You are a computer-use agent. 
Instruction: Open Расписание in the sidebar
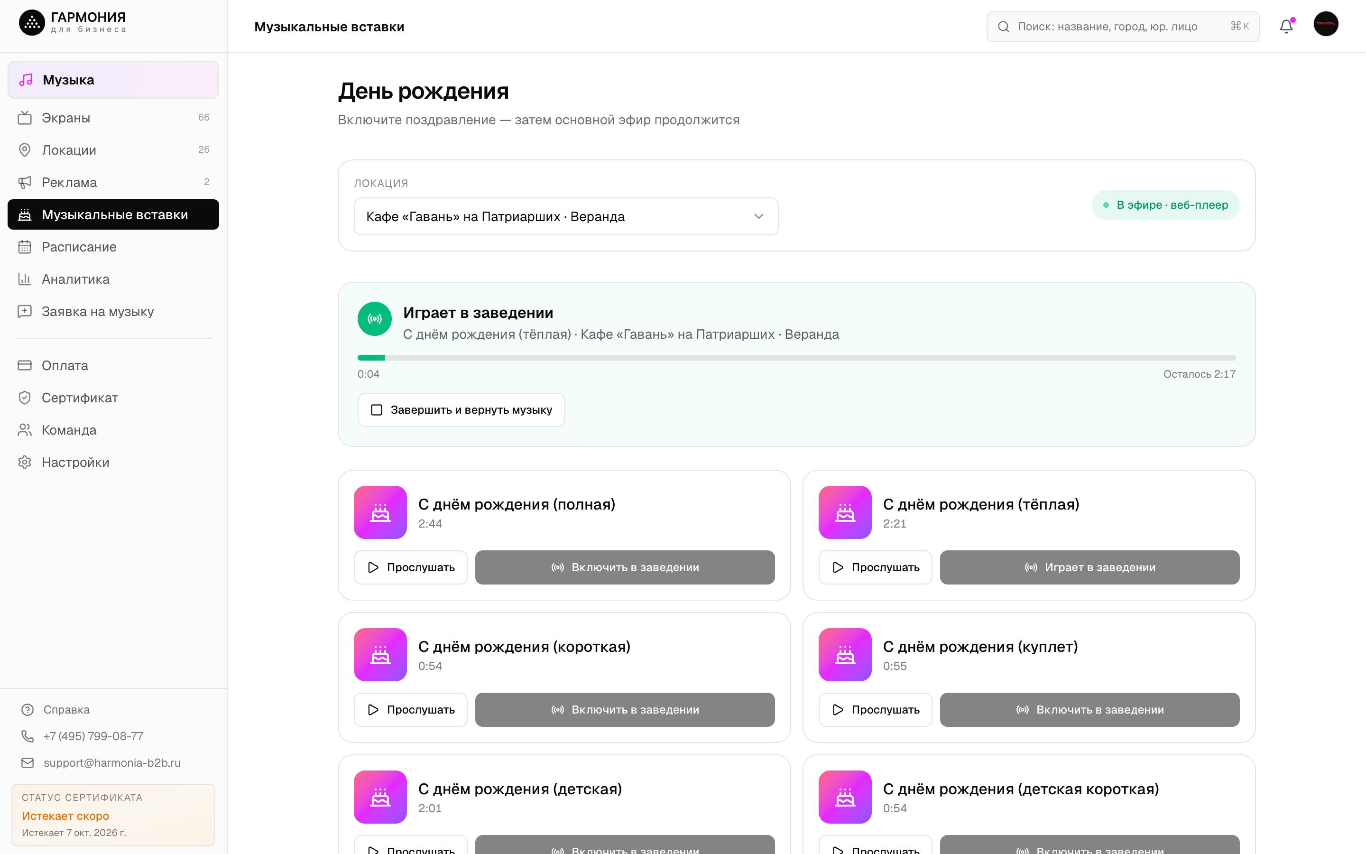point(113,247)
